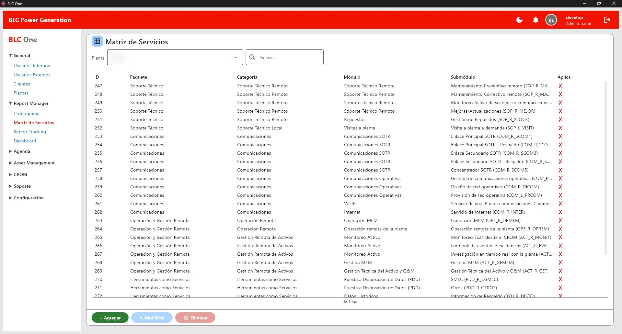Click the Eliminar button
The width and height of the screenshot is (622, 334).
[195, 317]
